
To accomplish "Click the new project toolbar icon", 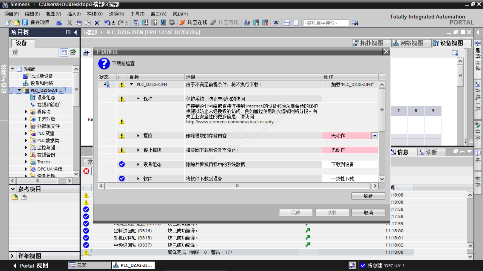I will [8, 23].
